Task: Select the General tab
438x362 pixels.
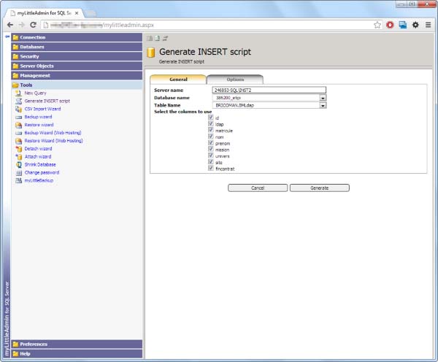Action: coord(178,80)
